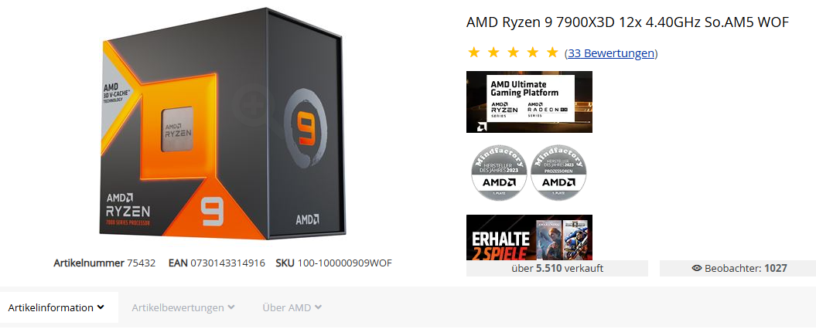This screenshot has width=816, height=329.
Task: Click the Ryzen 9 7900X3D product title
Action: (x=628, y=22)
